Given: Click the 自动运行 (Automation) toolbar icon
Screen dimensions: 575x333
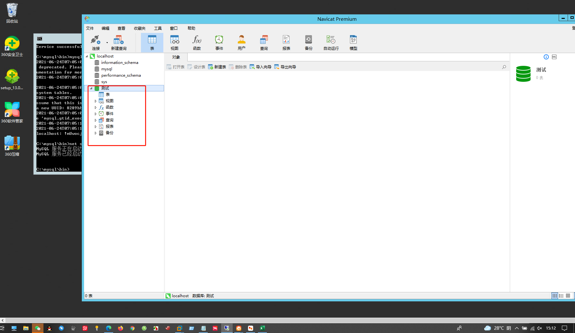Looking at the screenshot, I should click(x=331, y=42).
